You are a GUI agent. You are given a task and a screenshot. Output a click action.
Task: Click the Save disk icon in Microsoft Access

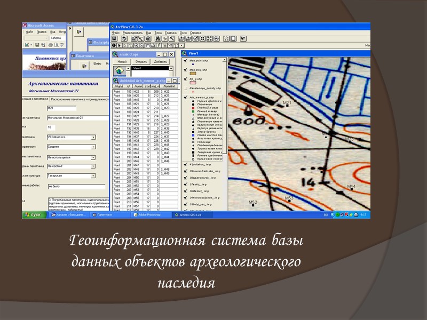click(37, 45)
